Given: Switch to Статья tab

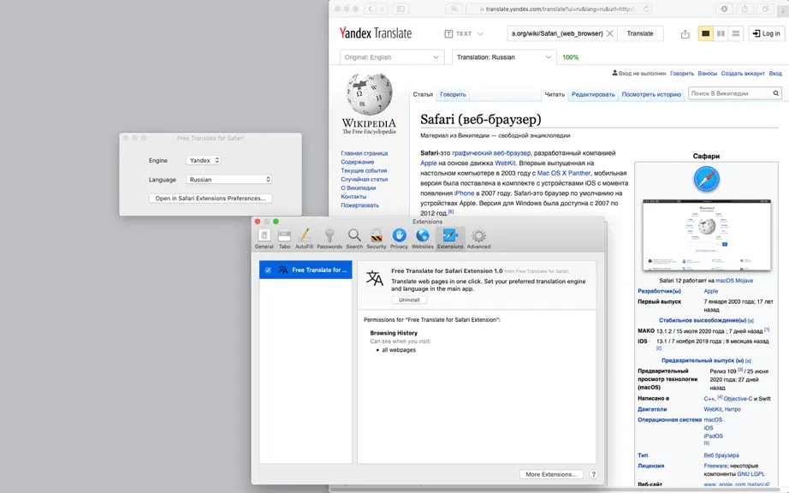Looking at the screenshot, I should [423, 94].
